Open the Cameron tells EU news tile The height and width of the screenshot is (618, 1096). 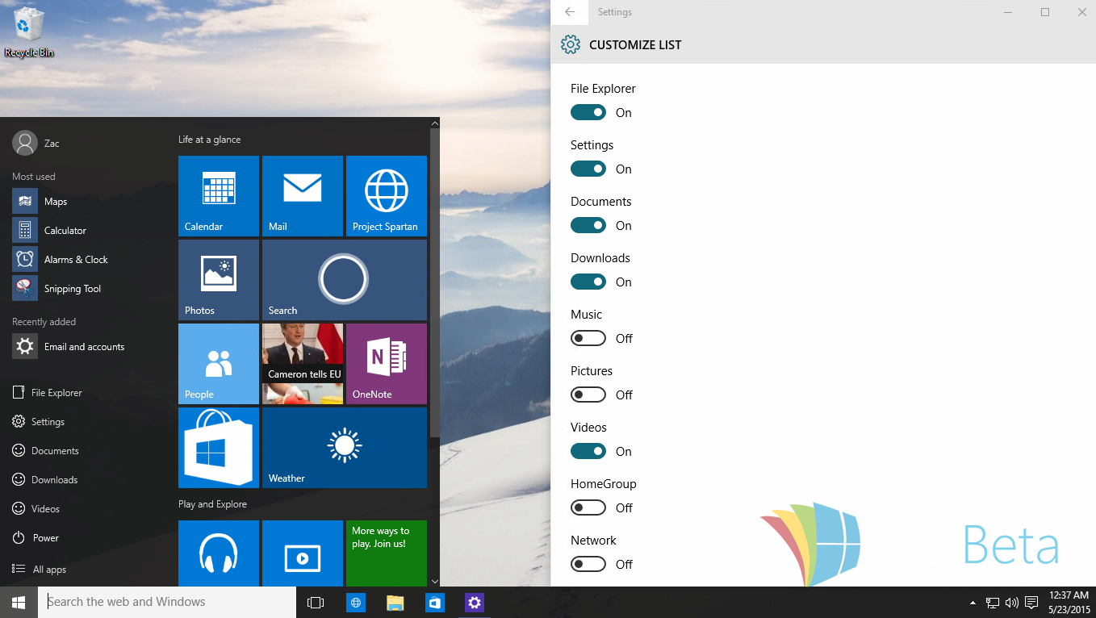303,364
